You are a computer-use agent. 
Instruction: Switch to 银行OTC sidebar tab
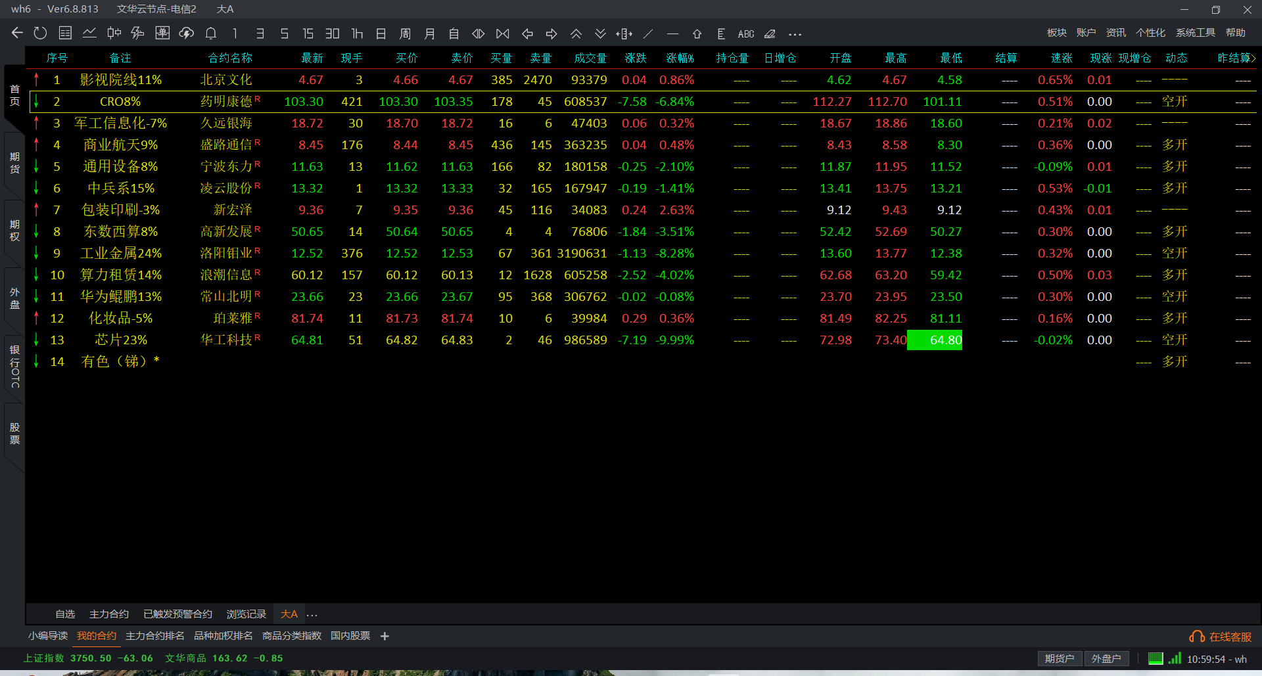point(14,366)
